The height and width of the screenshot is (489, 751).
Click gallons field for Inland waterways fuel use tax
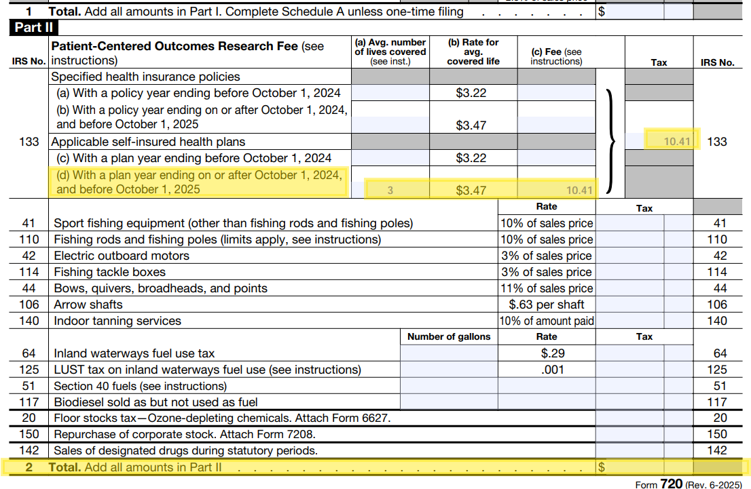click(449, 353)
